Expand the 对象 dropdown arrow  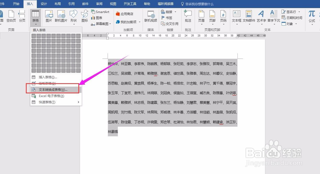tap(296, 24)
